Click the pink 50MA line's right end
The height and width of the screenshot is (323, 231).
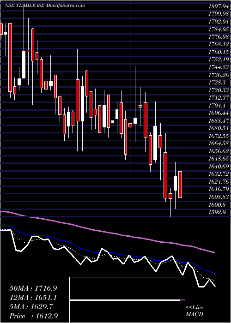point(215,252)
